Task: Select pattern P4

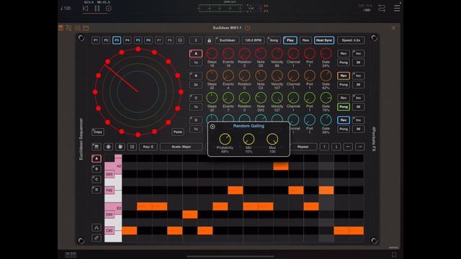Action: pyautogui.click(x=127, y=40)
